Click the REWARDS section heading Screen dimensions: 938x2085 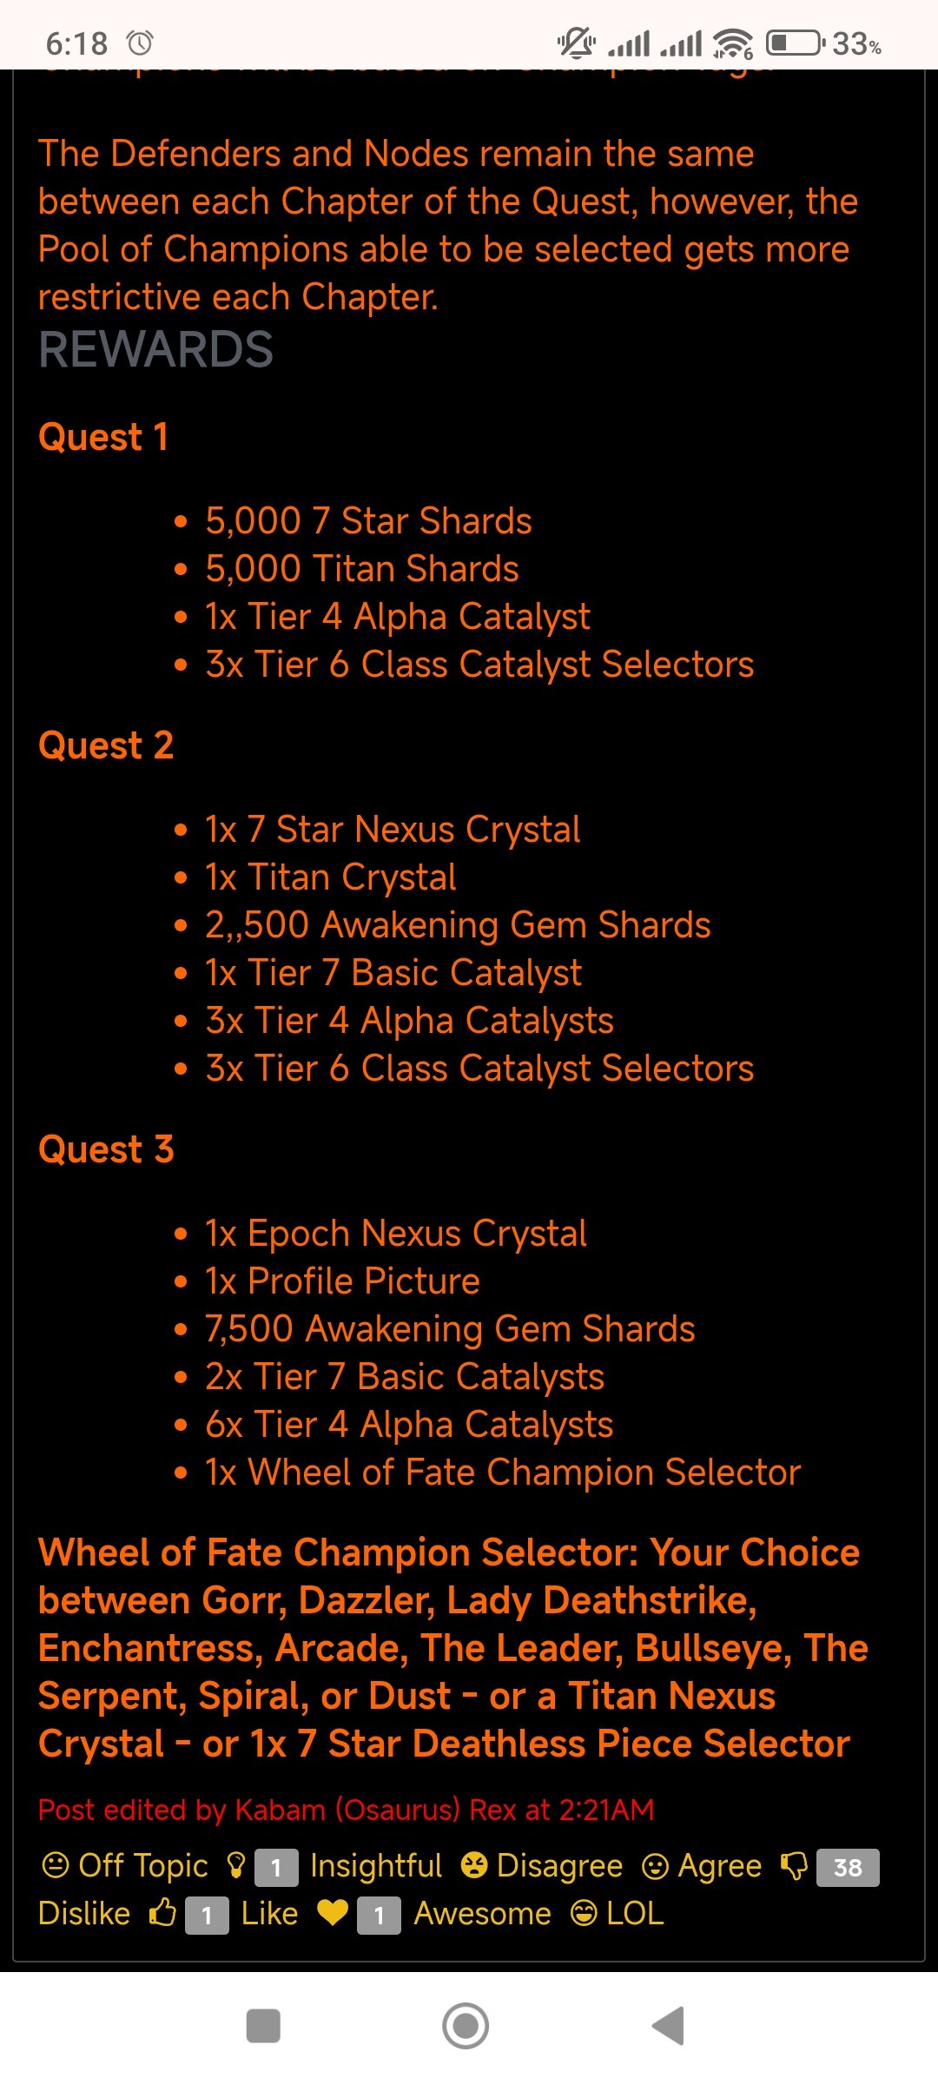156,349
